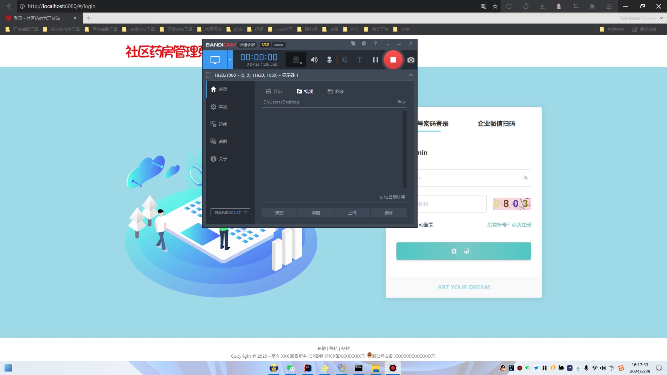Screen dimensions: 667x375
Task: Click the mouse click effect icon
Action: [344, 60]
